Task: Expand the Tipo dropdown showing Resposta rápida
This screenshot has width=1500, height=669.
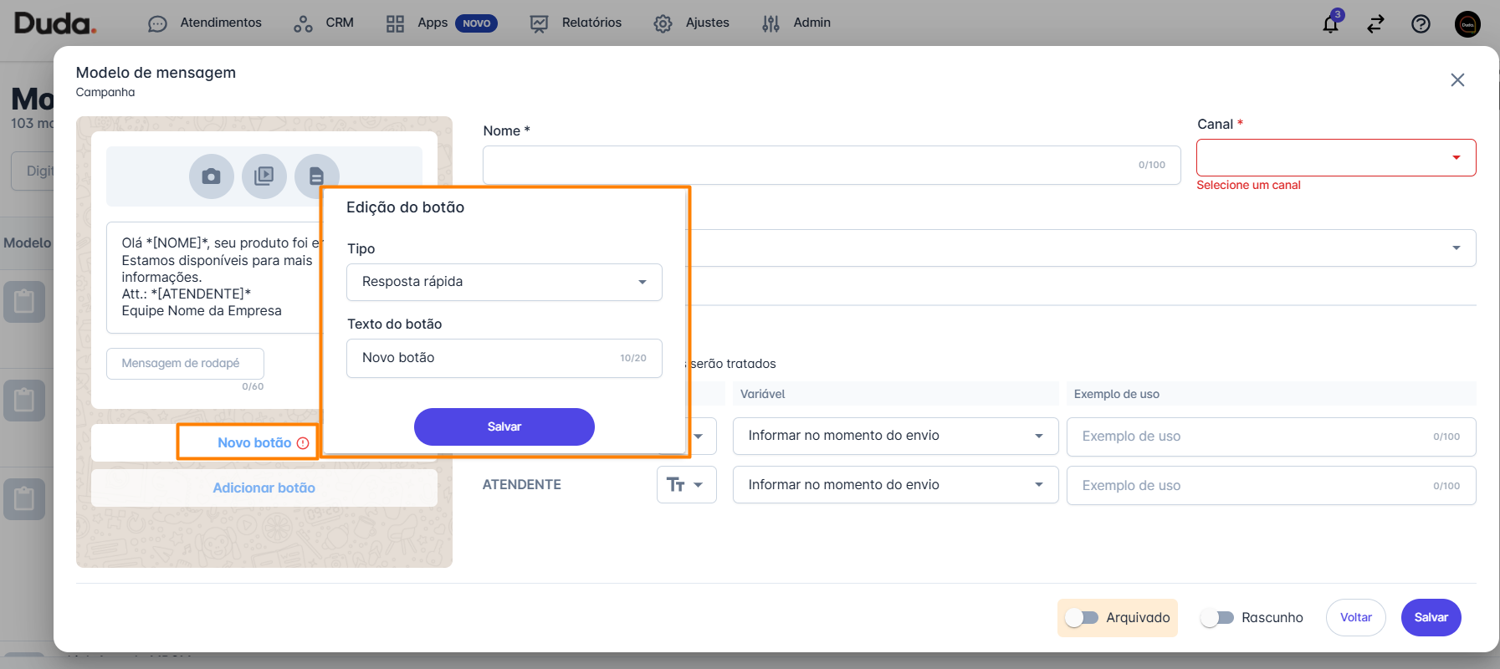Action: pos(504,282)
